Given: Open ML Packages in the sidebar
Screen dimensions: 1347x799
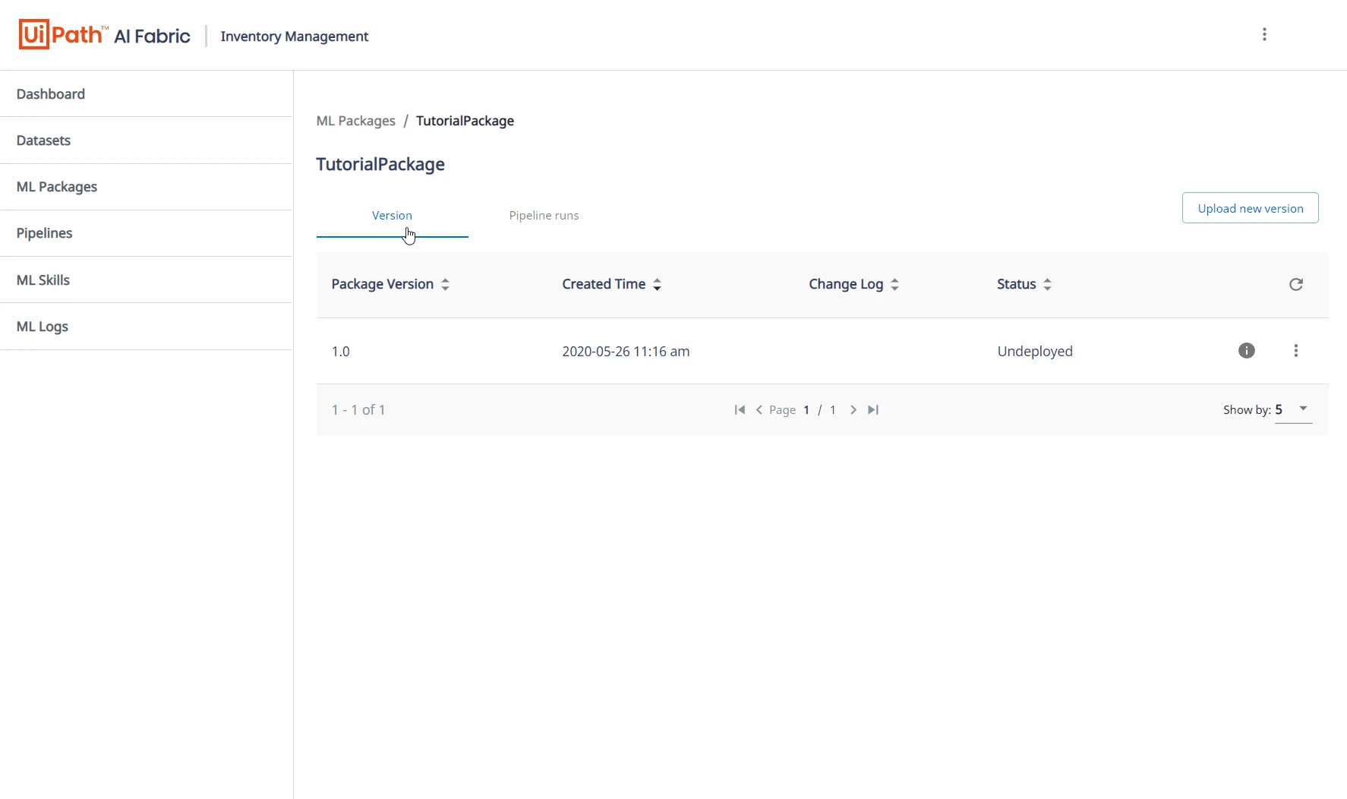Looking at the screenshot, I should click(x=146, y=187).
